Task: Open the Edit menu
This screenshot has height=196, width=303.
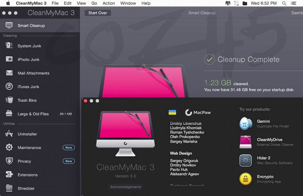Action: tap(68, 3)
